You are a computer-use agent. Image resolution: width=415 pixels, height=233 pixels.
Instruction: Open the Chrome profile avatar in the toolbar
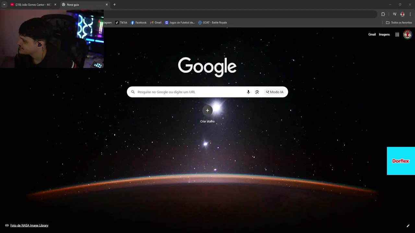402,14
